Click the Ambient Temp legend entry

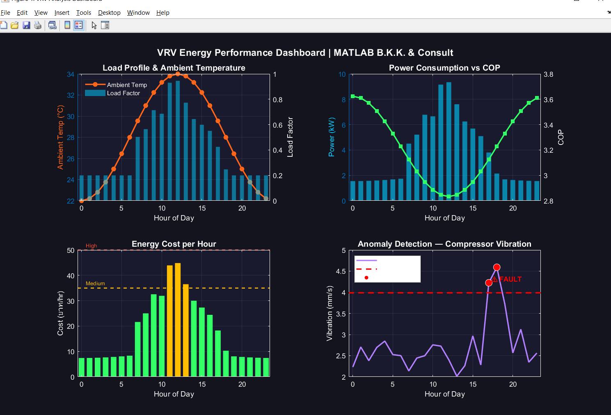116,85
